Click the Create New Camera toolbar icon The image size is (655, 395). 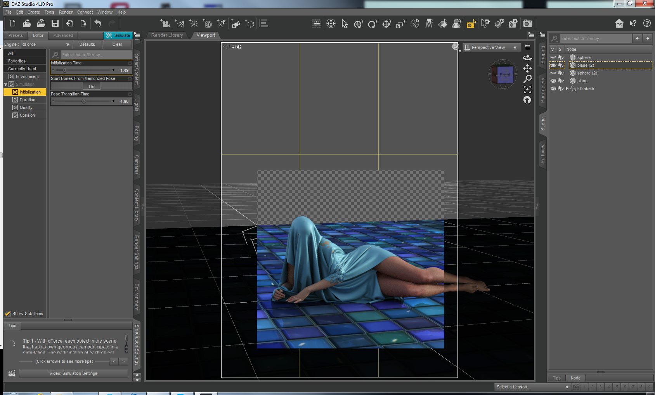point(165,24)
